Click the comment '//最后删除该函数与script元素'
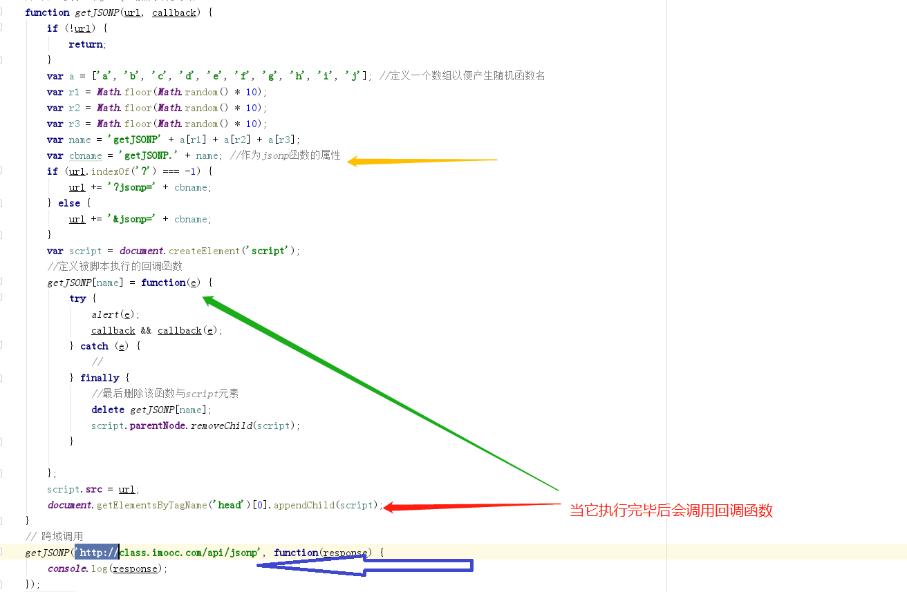 165,394
